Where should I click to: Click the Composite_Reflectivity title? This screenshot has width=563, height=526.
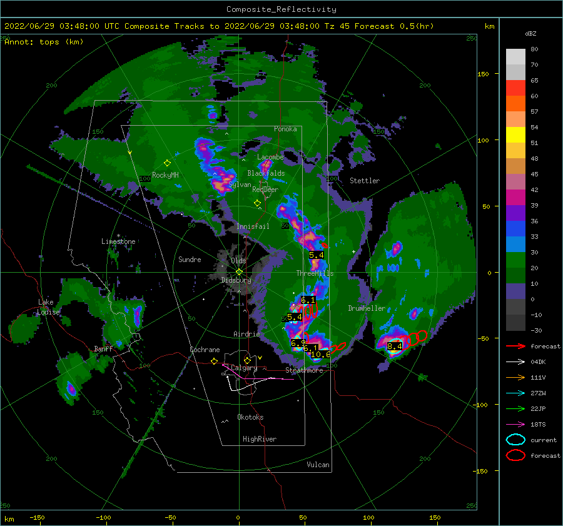281,9
